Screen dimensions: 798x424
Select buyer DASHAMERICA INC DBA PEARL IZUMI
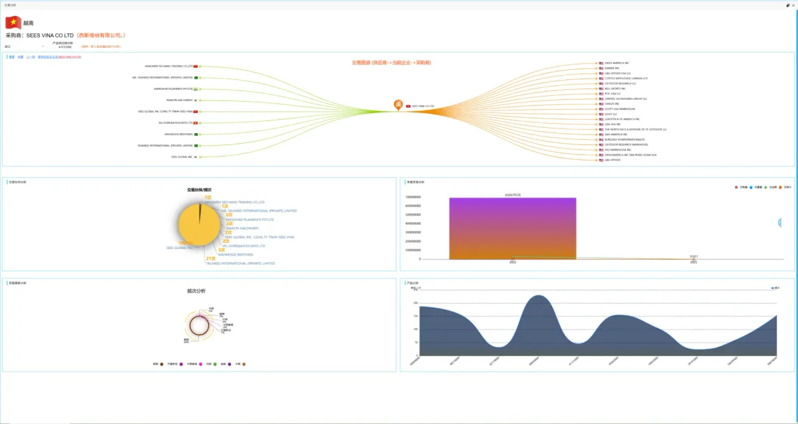tap(630, 154)
